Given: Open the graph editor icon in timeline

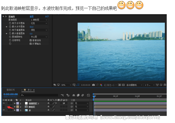Looking at the screenshot, I should pyautogui.click(x=88, y=95).
